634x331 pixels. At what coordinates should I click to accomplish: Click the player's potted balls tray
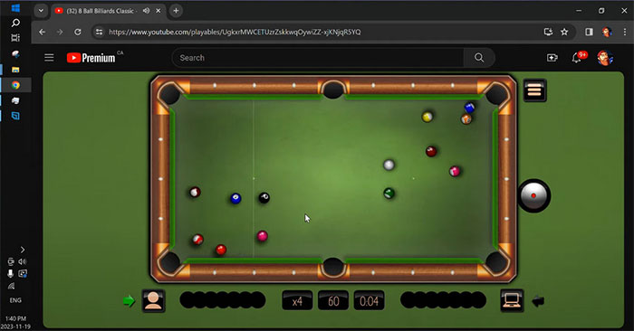click(x=223, y=300)
